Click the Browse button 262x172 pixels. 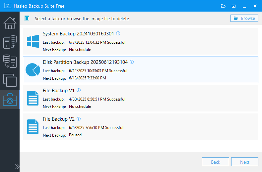click(x=244, y=18)
